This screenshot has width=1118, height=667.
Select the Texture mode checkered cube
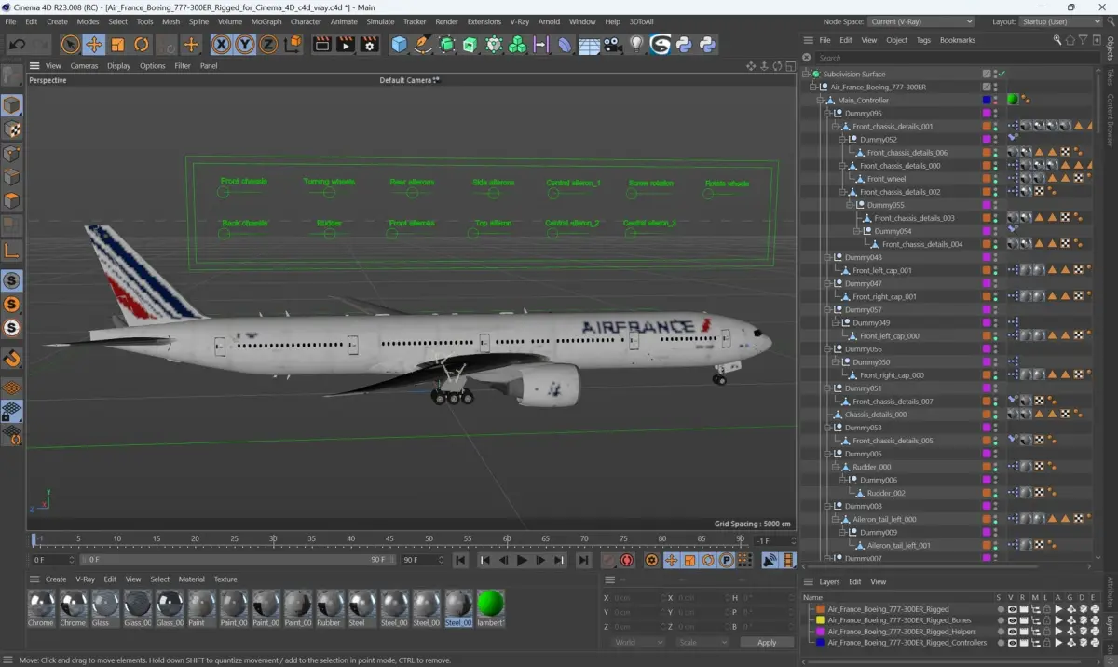(x=12, y=129)
